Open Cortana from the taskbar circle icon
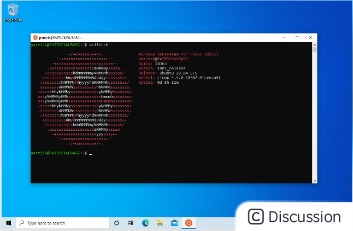The image size is (353, 231). coord(116,223)
